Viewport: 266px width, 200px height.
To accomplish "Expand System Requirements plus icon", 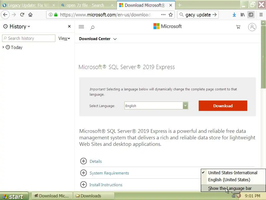I will point(83,173).
